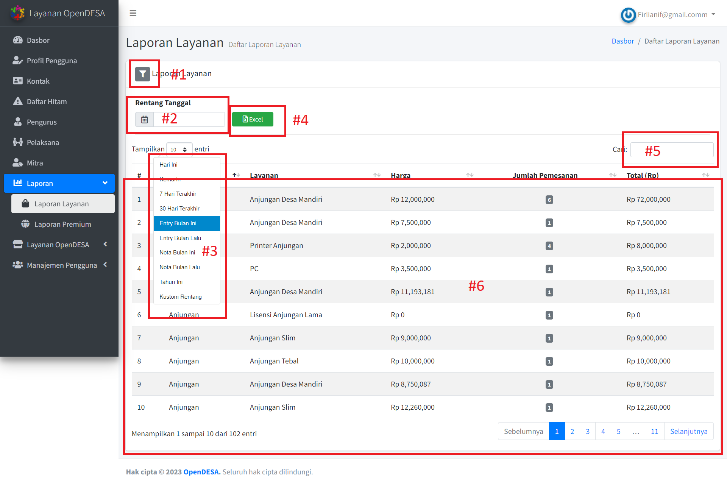Select 30 Hari Terakhir range option
This screenshot has width=727, height=485.
187,209
